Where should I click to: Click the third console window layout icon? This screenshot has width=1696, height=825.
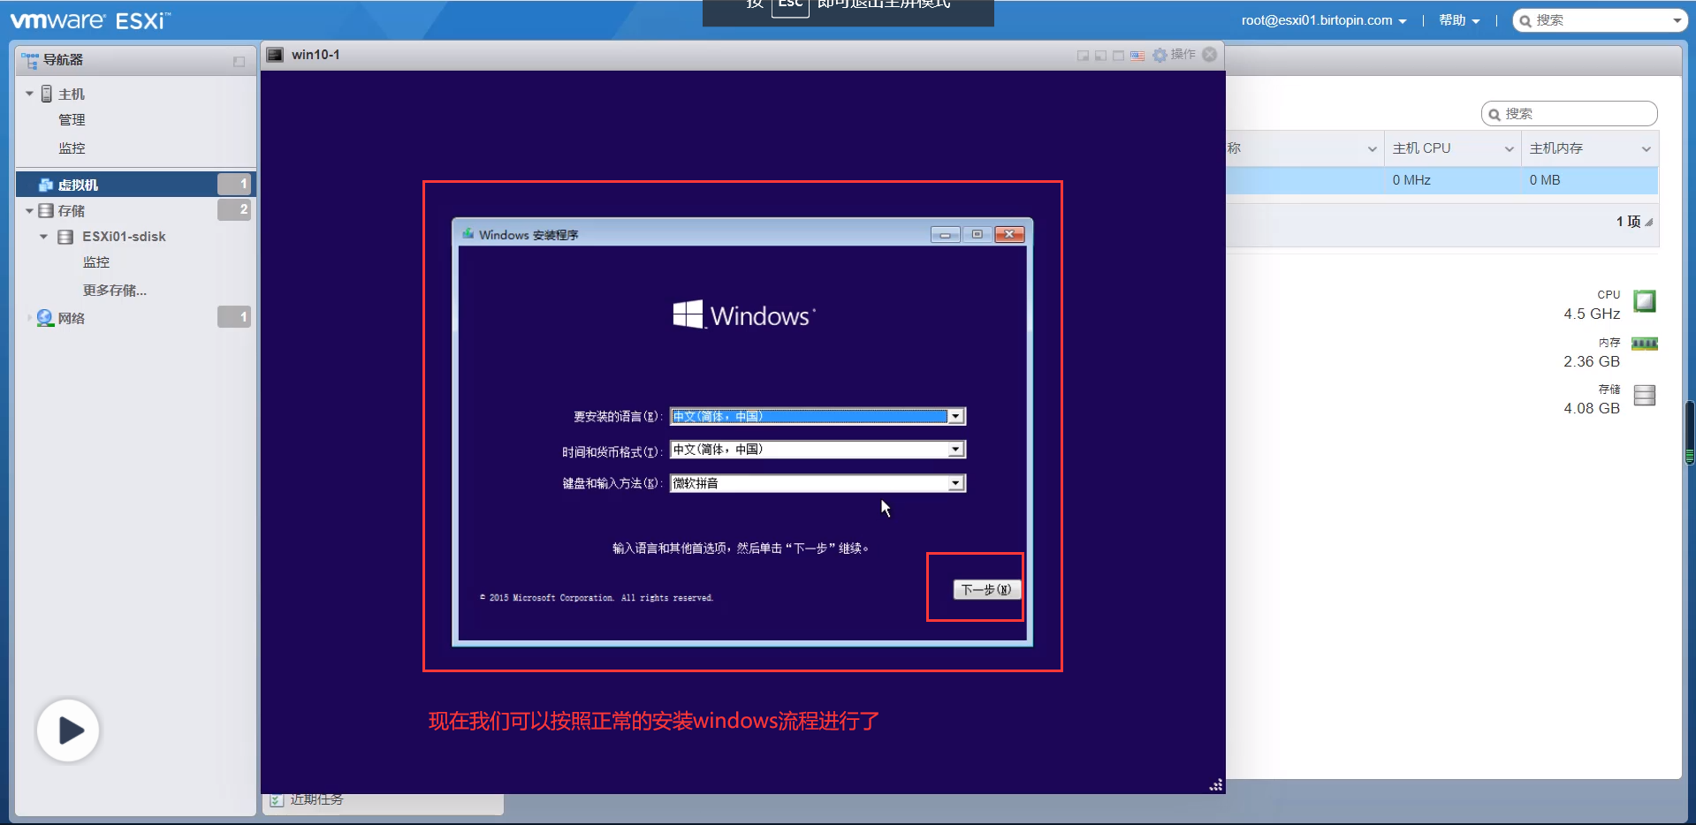pyautogui.click(x=1118, y=56)
